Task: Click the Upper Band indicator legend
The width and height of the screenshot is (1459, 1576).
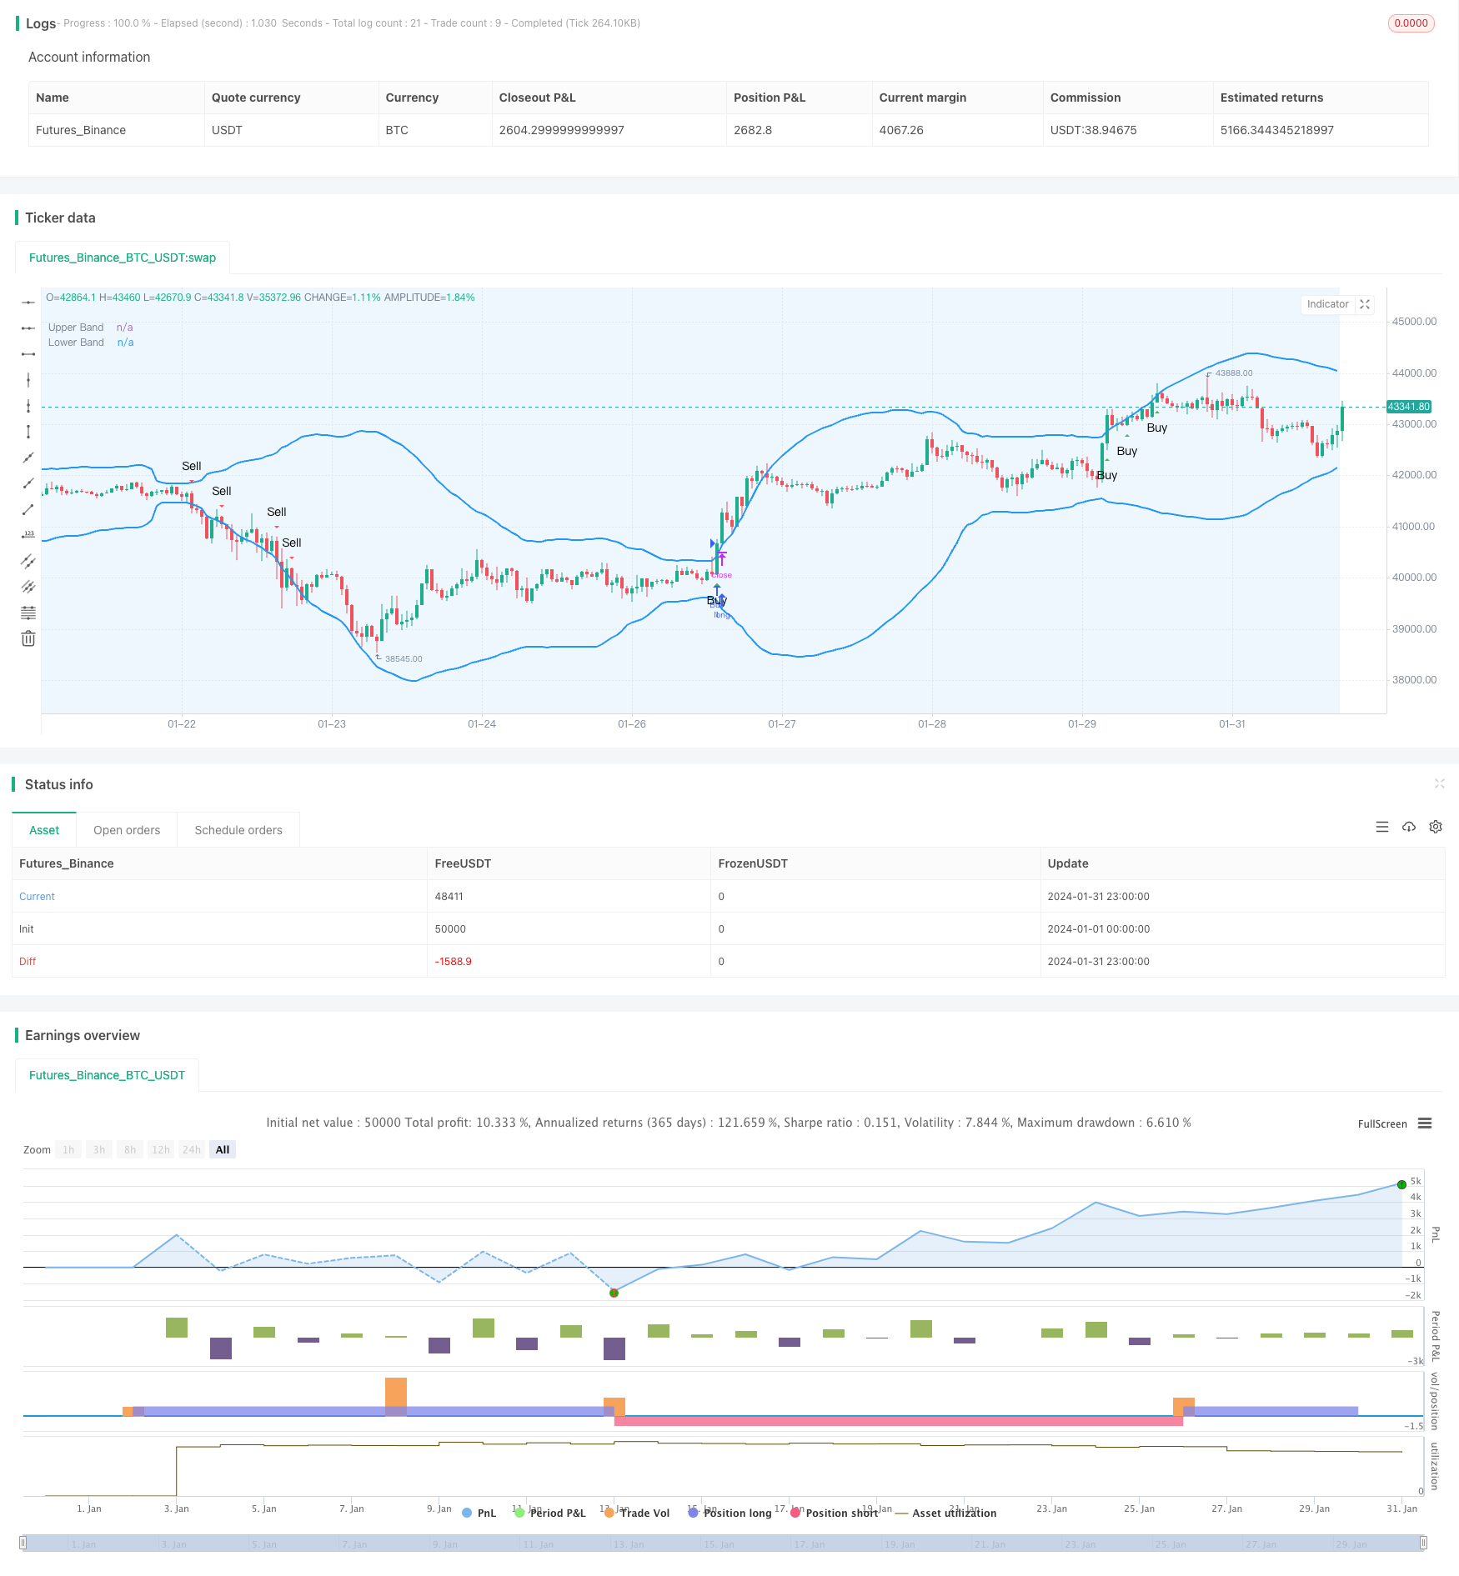Action: [x=90, y=328]
